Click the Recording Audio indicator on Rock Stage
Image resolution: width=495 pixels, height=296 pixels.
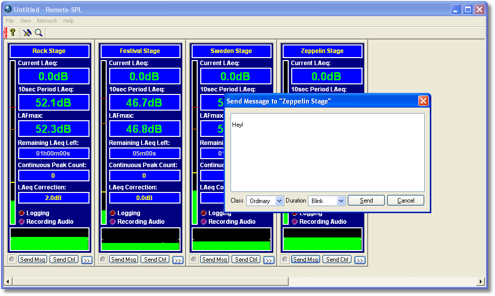(21, 222)
